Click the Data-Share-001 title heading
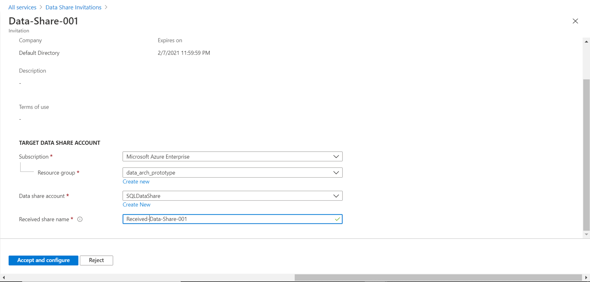 tap(43, 21)
